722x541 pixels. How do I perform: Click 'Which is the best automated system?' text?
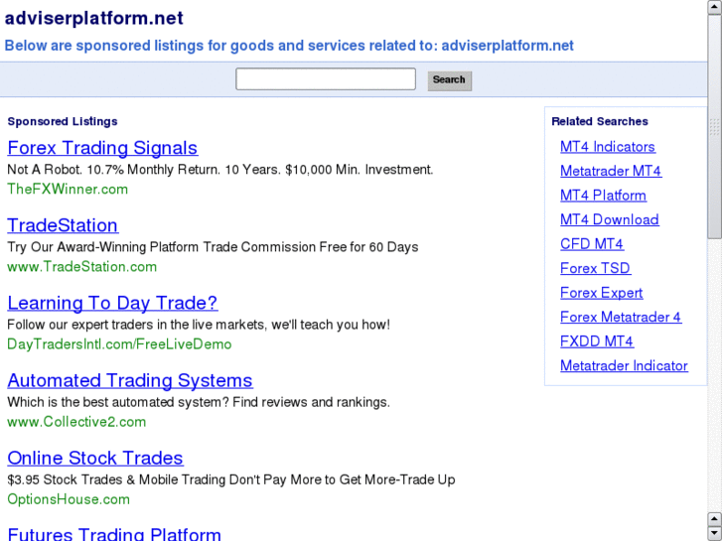[x=199, y=402]
